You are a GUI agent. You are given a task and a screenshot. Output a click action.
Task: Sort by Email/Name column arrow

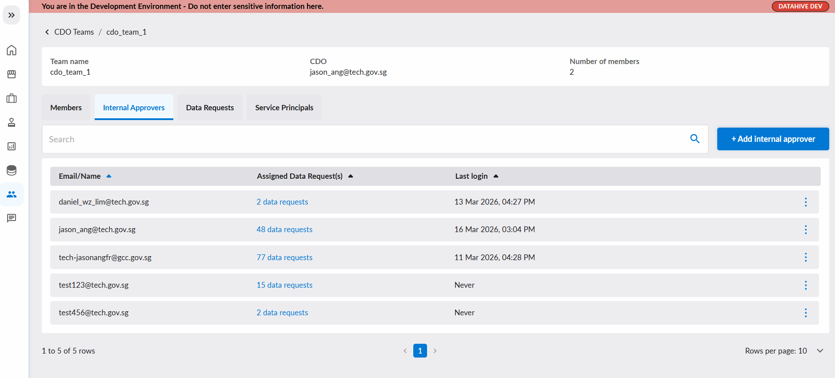point(109,176)
